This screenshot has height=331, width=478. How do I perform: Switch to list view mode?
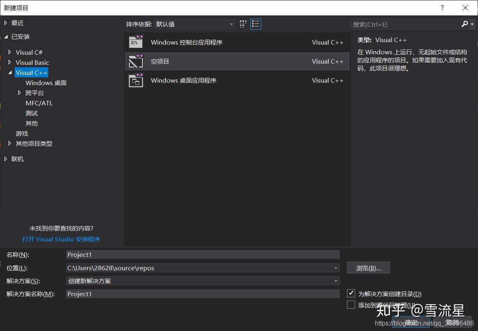256,24
